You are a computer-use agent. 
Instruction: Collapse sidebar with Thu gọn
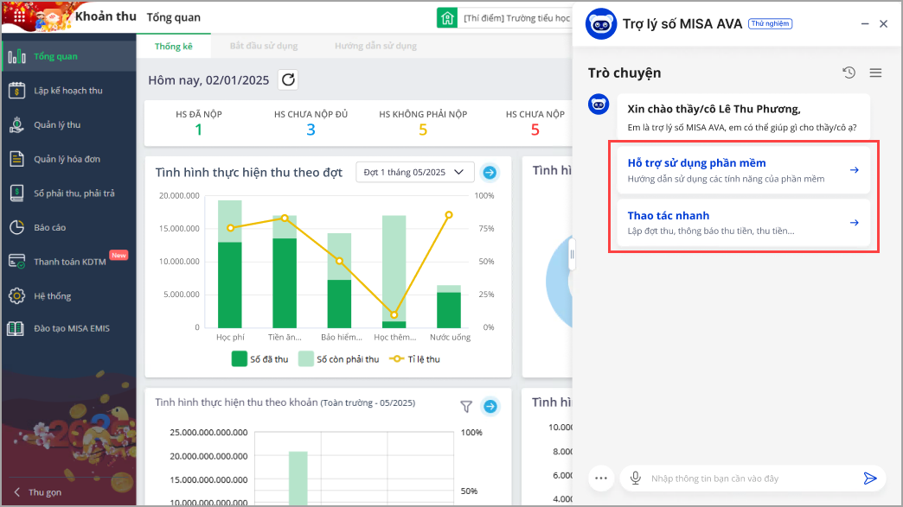coord(38,492)
